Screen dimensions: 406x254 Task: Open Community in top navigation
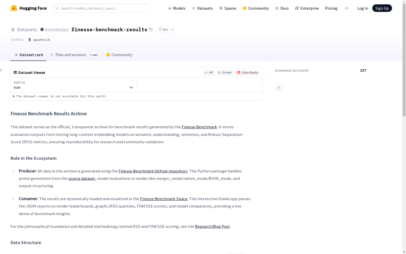coord(256,8)
